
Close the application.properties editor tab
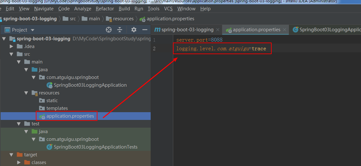coord(285,30)
